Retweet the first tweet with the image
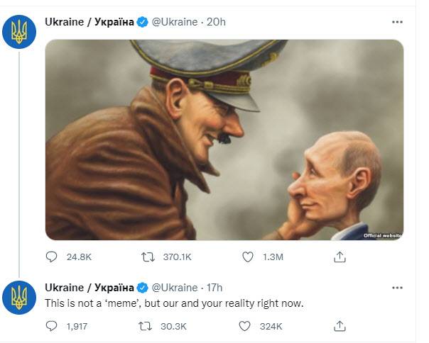This screenshot has width=429, height=343. tap(148, 257)
